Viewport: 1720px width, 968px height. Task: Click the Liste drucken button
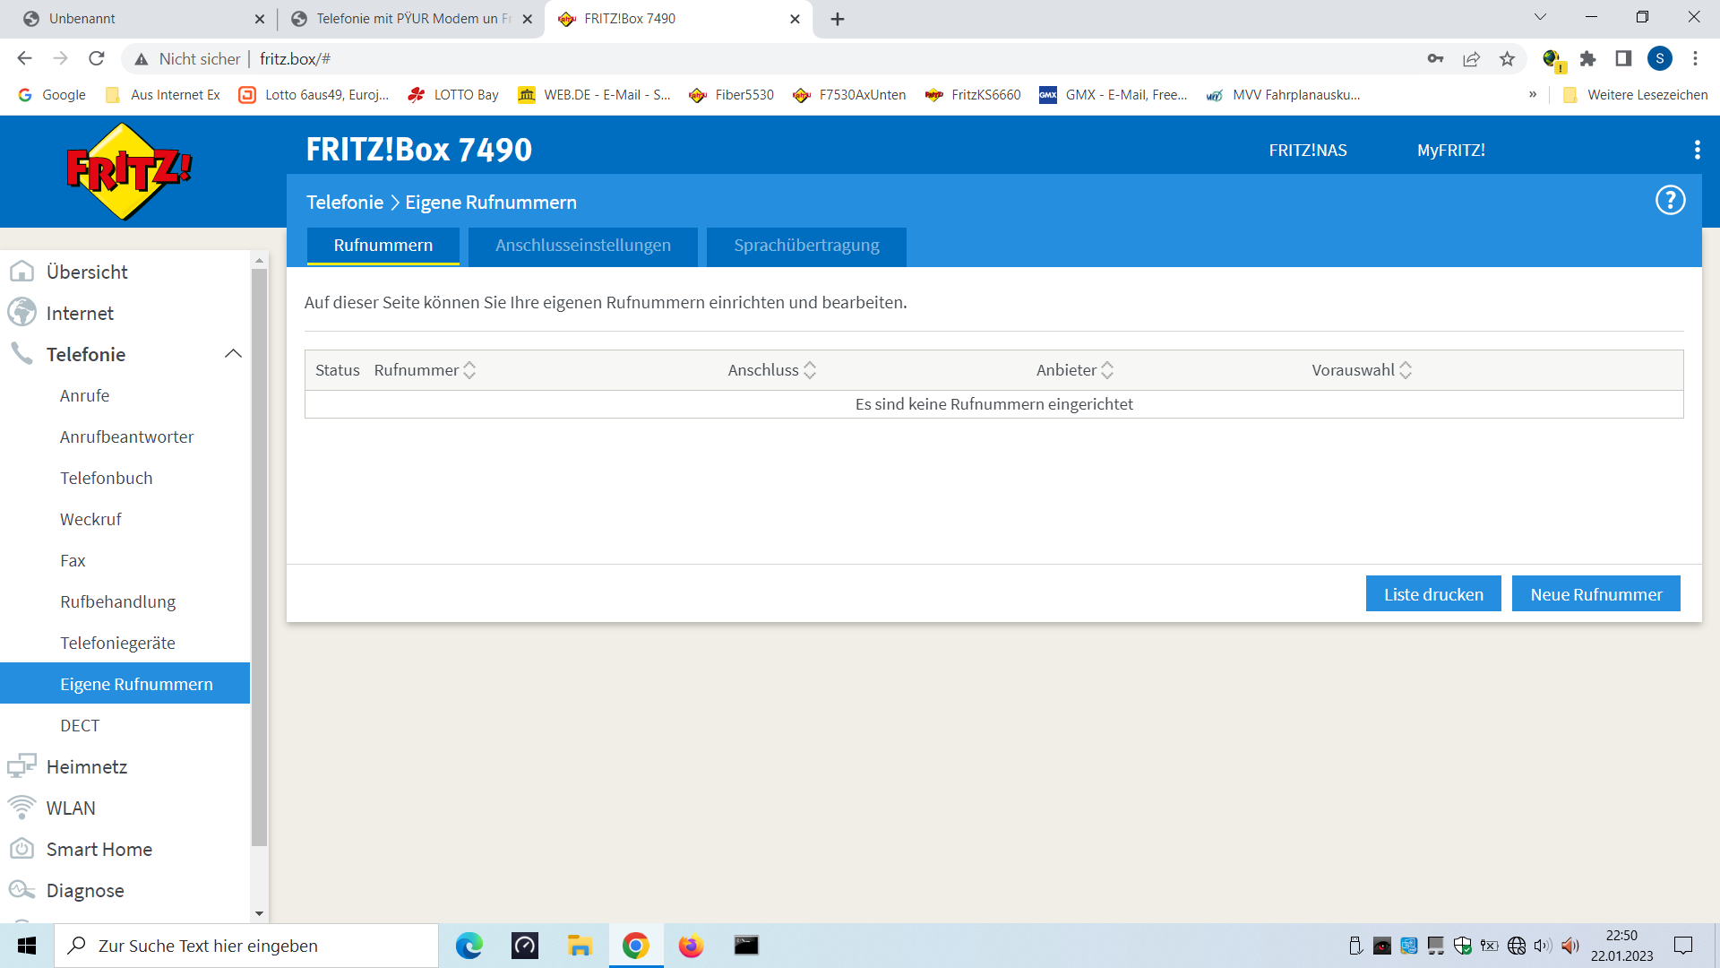[1432, 594]
